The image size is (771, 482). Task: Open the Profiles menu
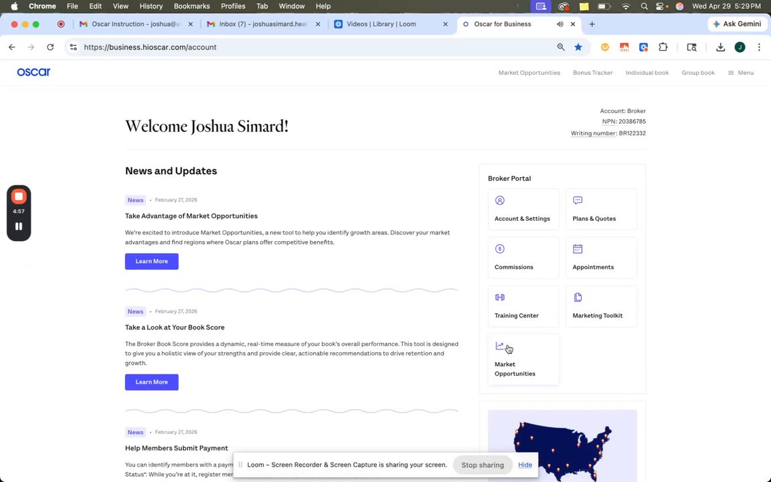(233, 7)
